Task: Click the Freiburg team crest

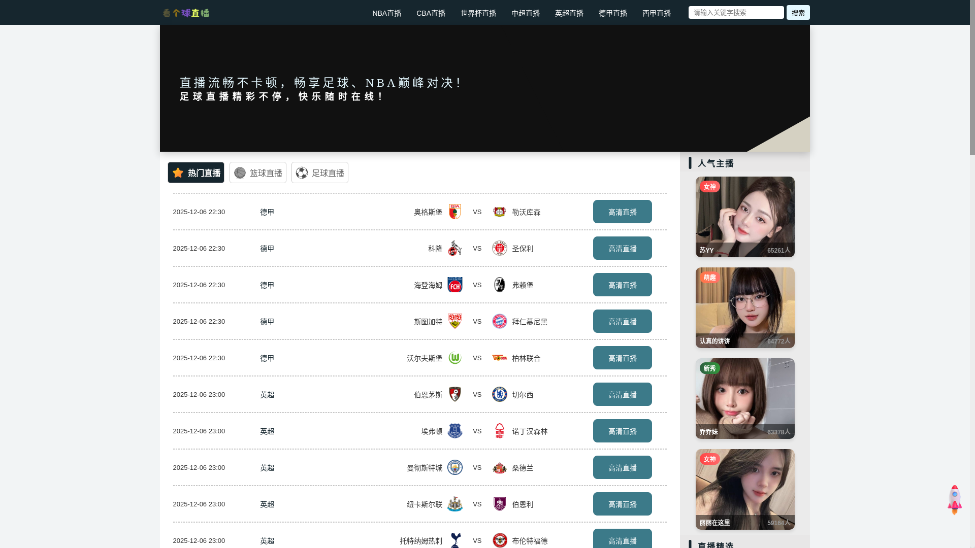Action: point(500,285)
